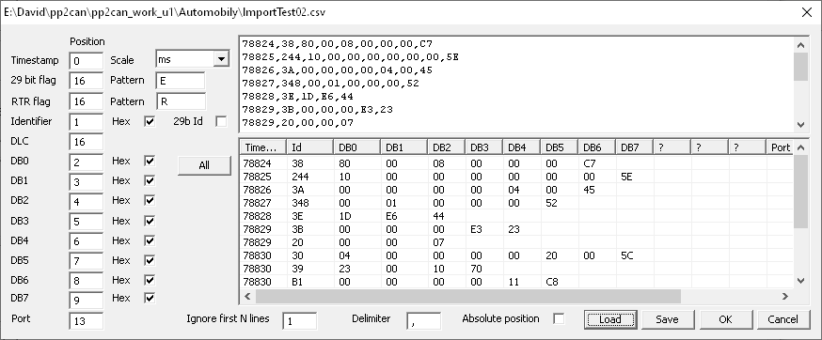Select table row with Id 3E
The width and height of the screenshot is (822, 340).
pos(517,216)
